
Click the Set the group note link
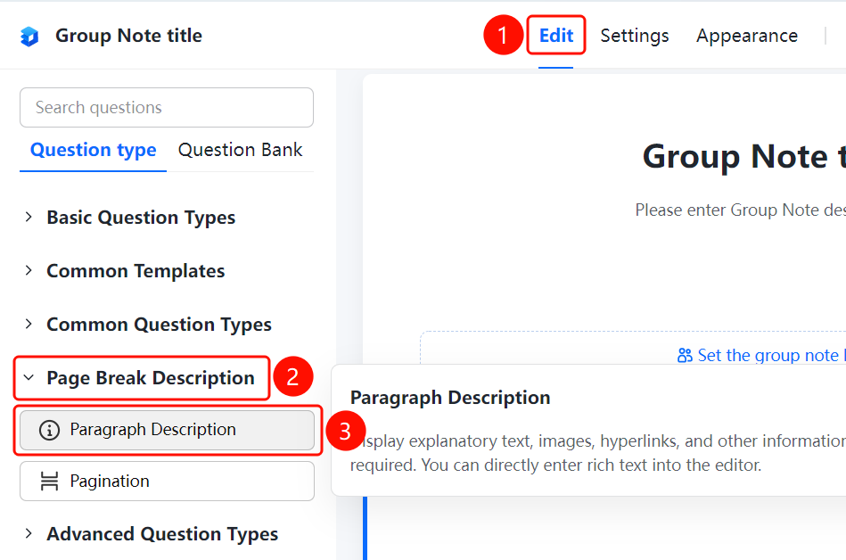pos(771,355)
